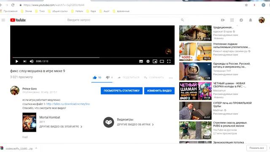
Task: Bookmark this page with star icon
Action: tap(246, 5)
